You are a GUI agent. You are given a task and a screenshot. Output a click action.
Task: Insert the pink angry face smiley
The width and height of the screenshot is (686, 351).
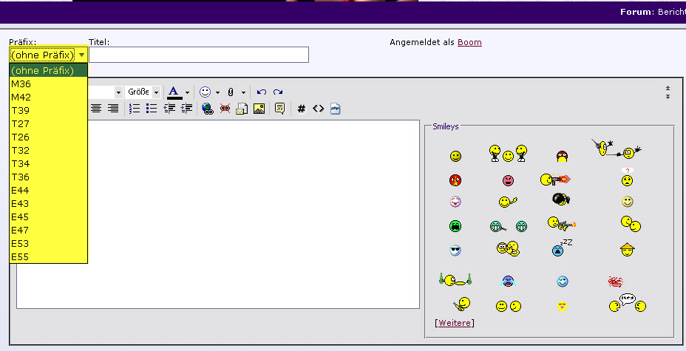[508, 180]
